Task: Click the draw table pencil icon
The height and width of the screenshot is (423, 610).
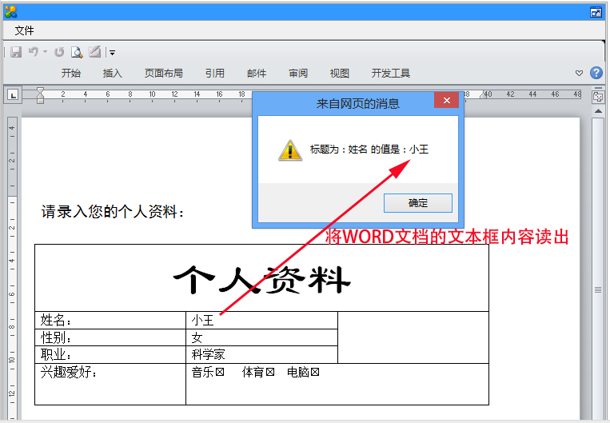Action: (95, 52)
